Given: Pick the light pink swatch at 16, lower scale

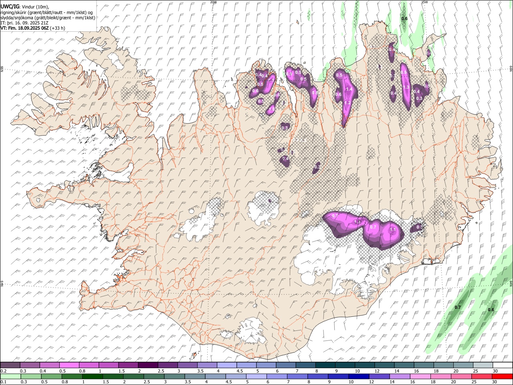Looking at the screenshot, I should 420,376.
